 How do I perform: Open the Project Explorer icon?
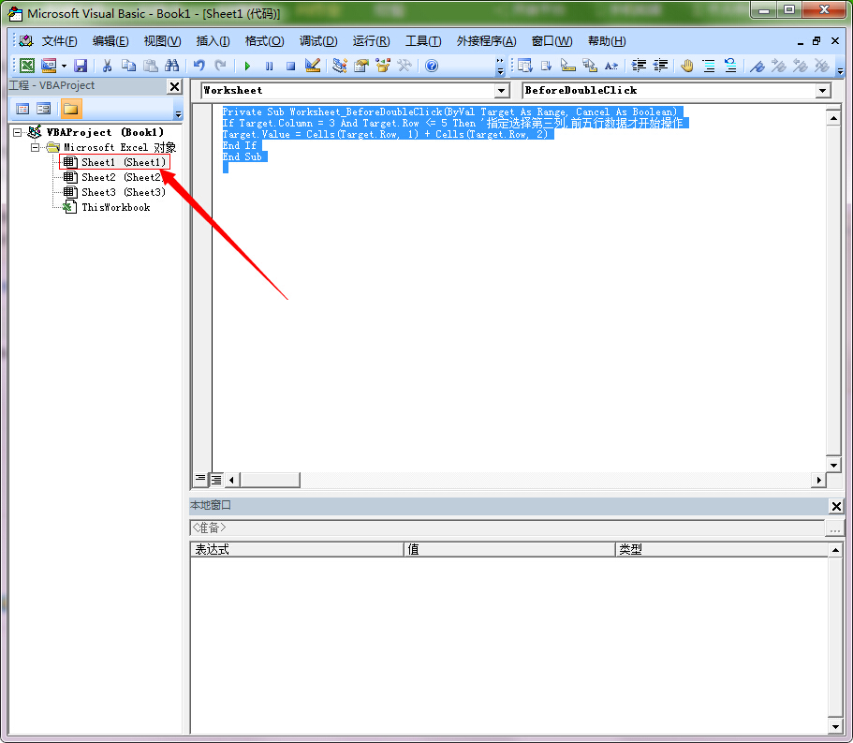tap(340, 66)
